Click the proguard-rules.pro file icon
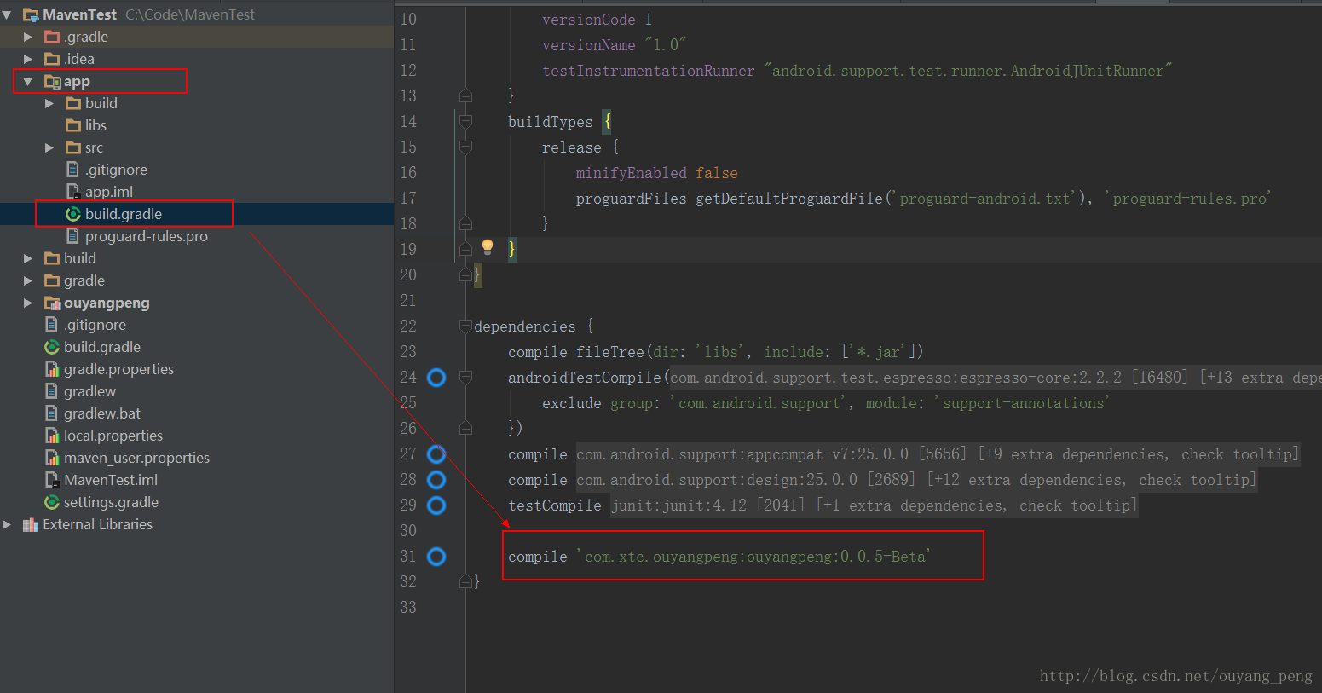 coord(73,236)
